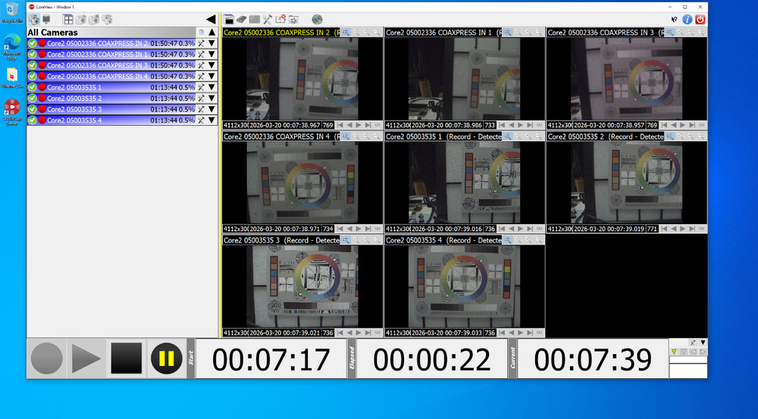Click zoom-fit icon on Core2 05003535 4 viewer
Viewport: 758px width, 419px height.
click(x=507, y=239)
